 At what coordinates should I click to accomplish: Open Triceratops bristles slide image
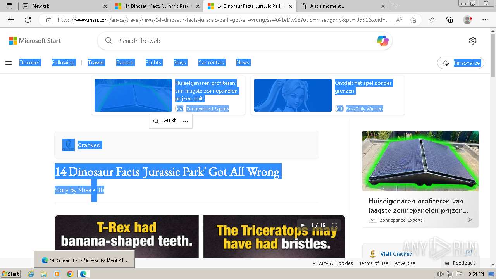pyautogui.click(x=274, y=236)
